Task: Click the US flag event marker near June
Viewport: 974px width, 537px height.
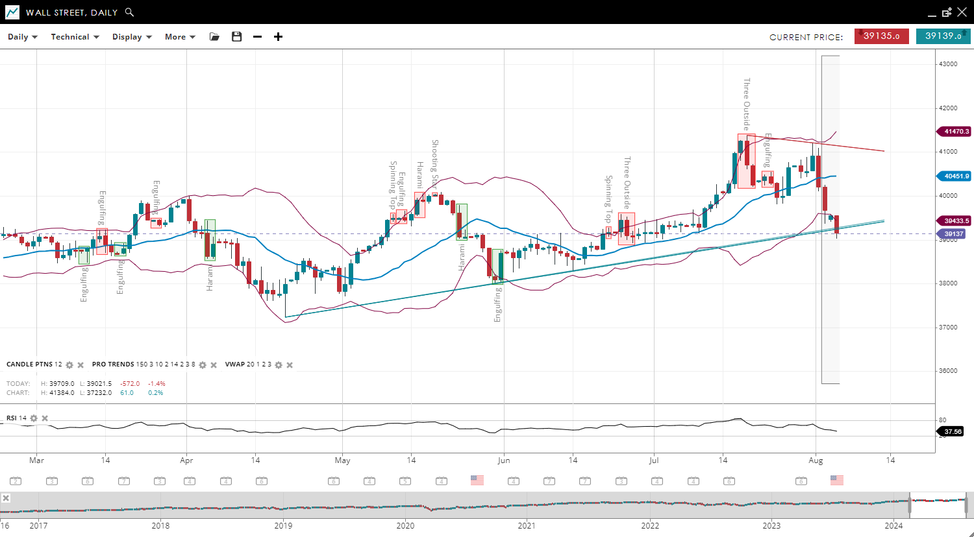Action: [477, 481]
